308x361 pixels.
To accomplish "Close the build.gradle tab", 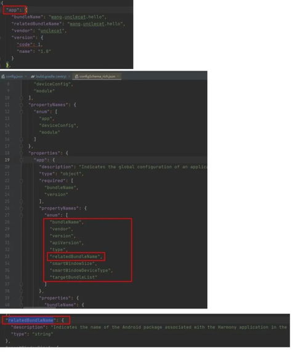I will point(69,76).
